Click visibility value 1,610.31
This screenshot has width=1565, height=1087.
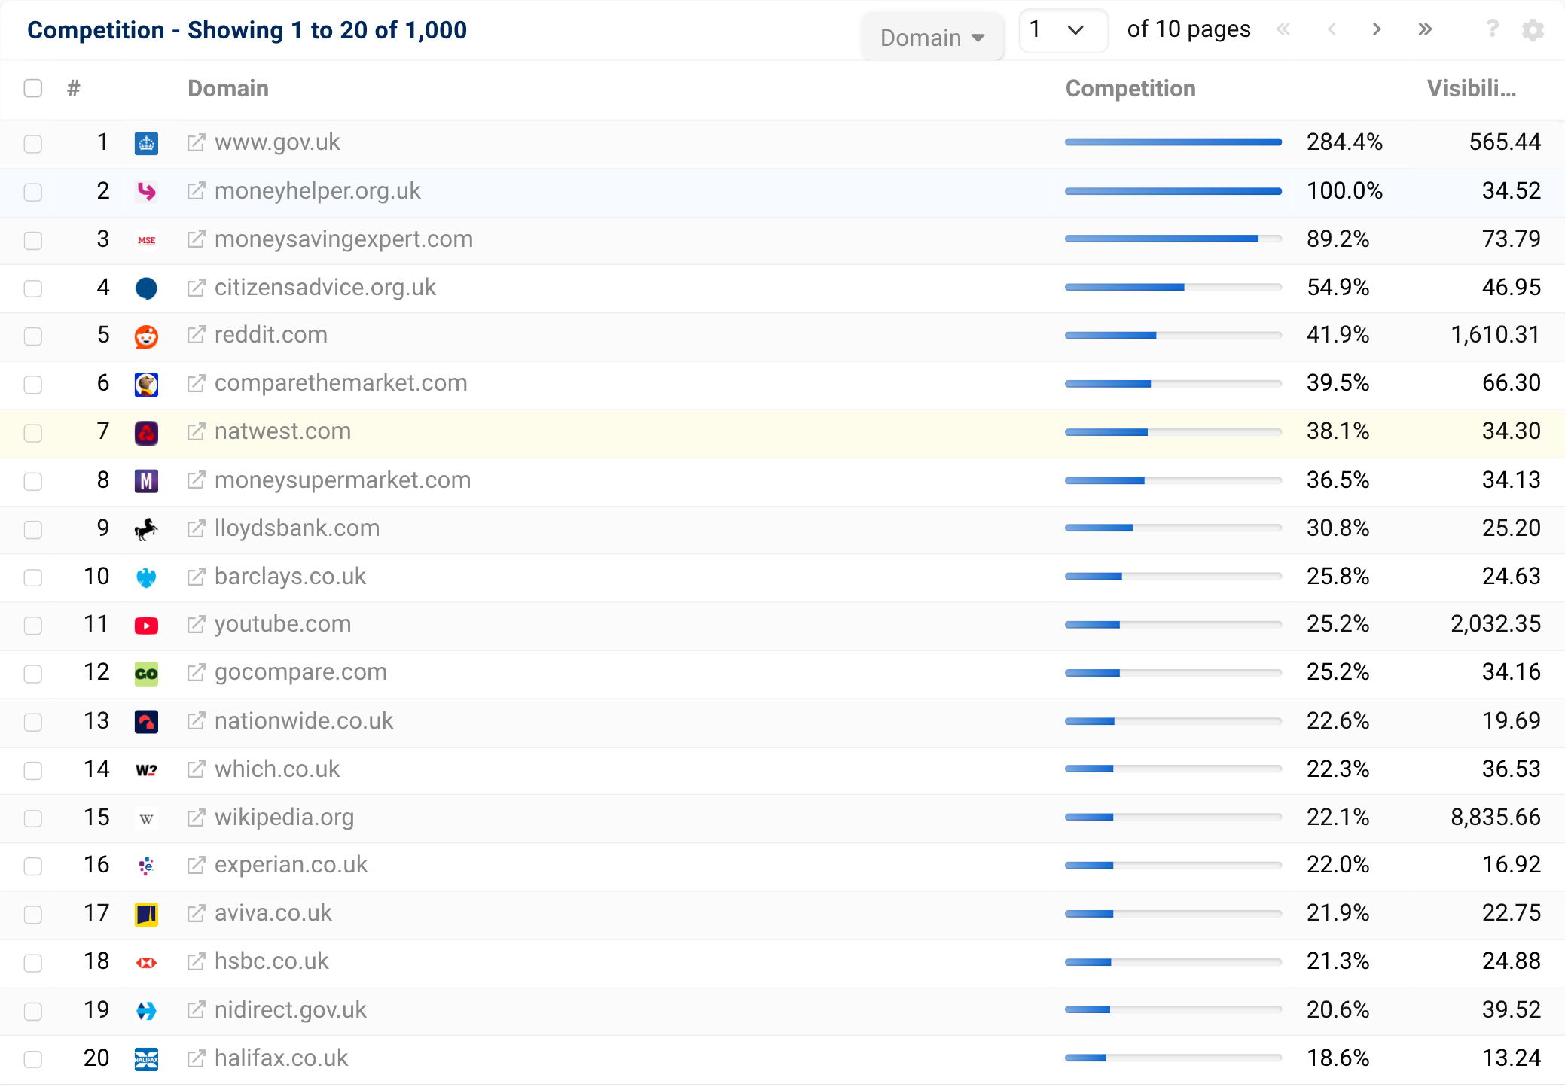pyautogui.click(x=1496, y=335)
